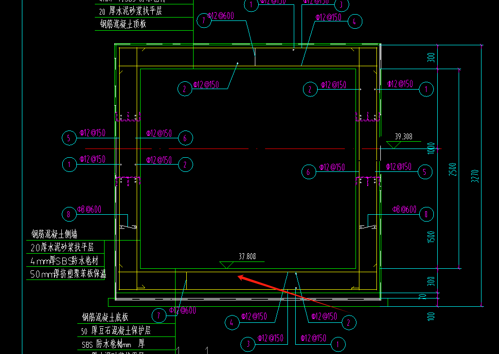Click the 1000 dimension text
The height and width of the screenshot is (354, 499).
tap(431, 149)
